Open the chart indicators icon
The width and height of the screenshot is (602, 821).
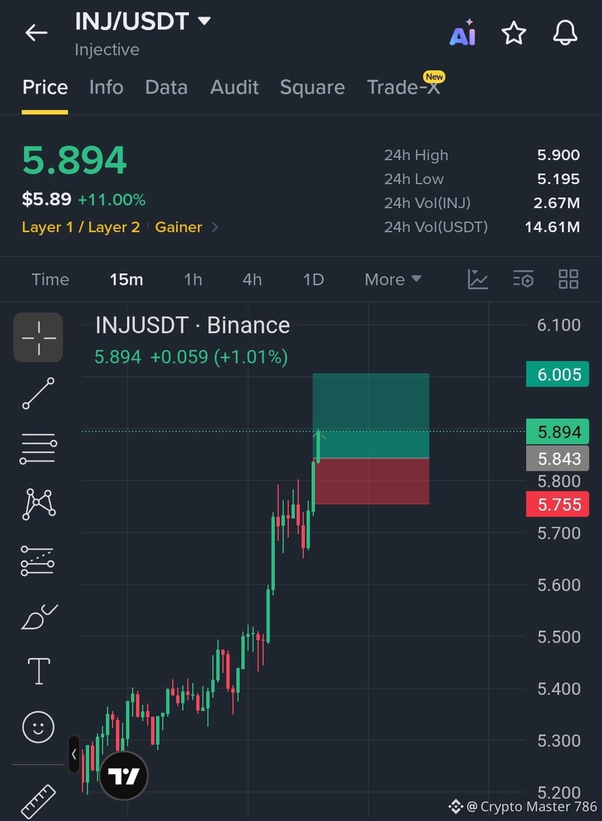[x=478, y=279]
